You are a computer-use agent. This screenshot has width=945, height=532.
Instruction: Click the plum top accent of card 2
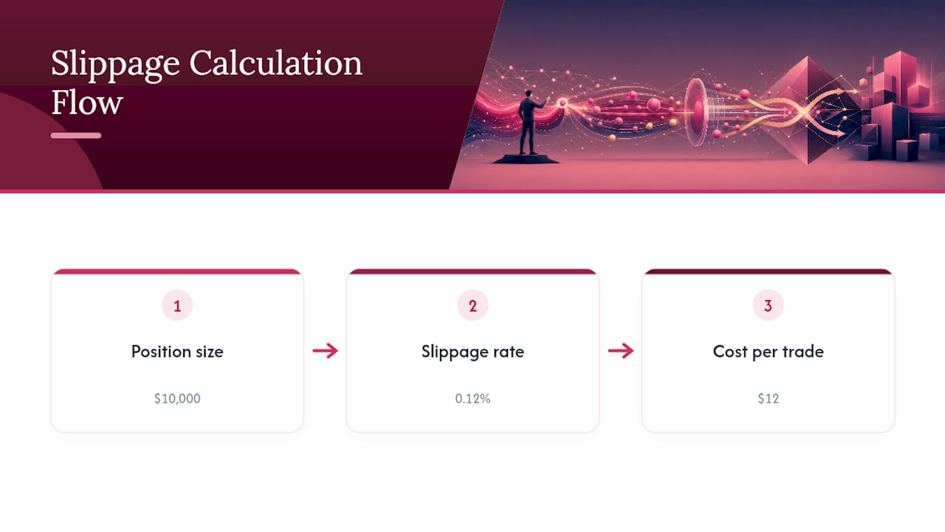(472, 271)
